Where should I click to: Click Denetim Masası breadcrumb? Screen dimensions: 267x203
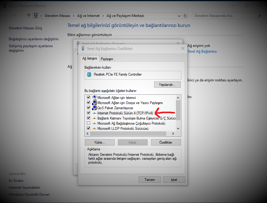tap(58, 16)
